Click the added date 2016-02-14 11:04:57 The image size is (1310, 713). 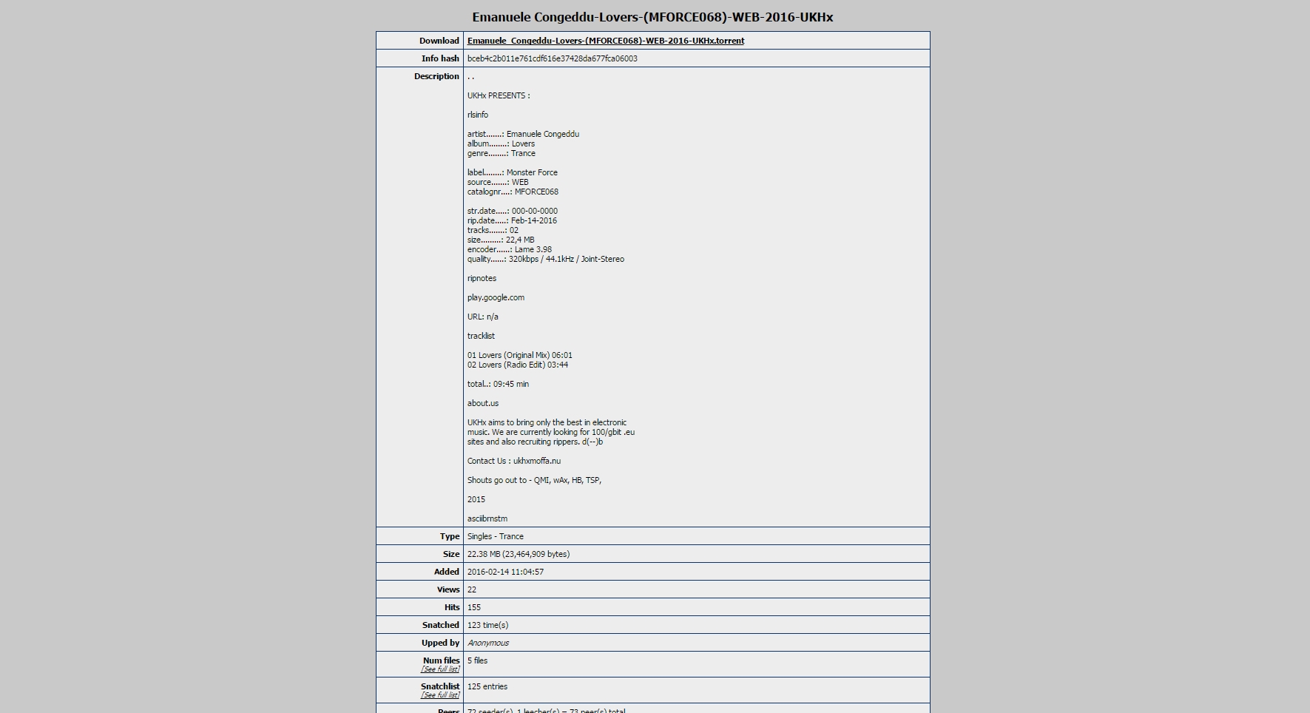click(505, 572)
